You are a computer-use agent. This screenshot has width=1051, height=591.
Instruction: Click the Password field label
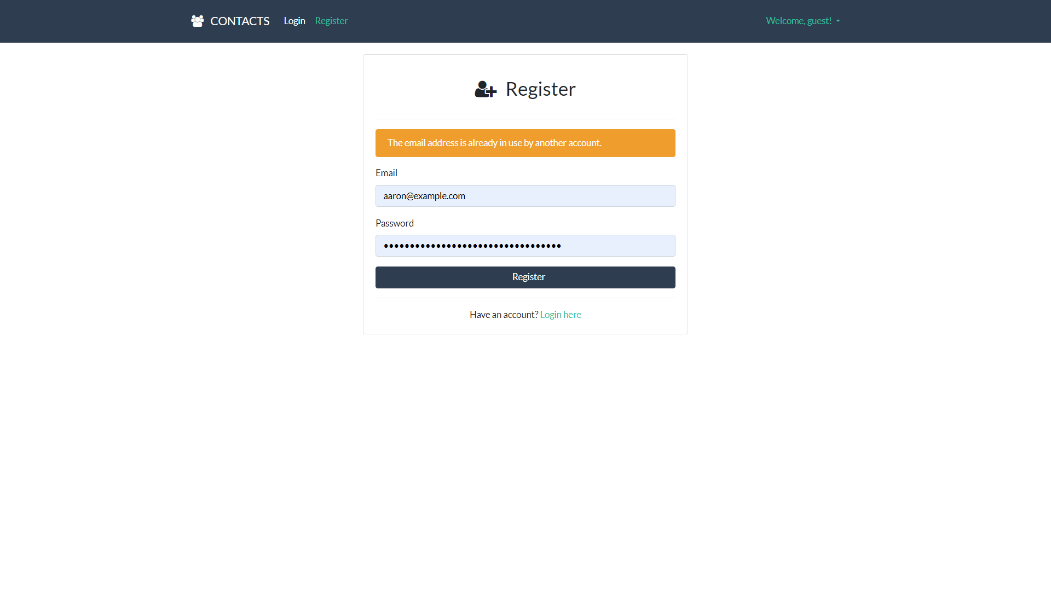pyautogui.click(x=395, y=223)
